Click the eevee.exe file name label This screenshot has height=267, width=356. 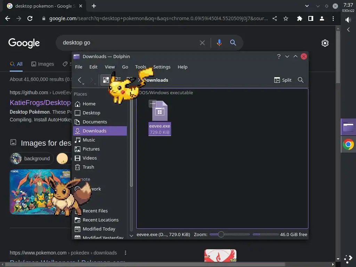tap(160, 126)
